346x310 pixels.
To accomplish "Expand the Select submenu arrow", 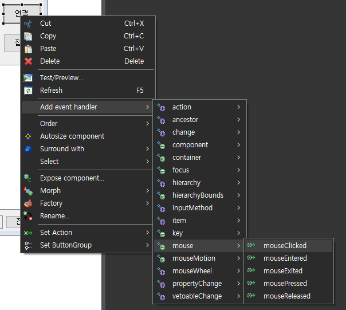I will tap(147, 162).
